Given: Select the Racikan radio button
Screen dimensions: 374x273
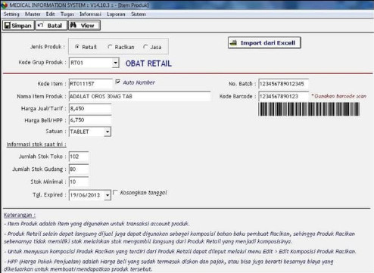Looking at the screenshot, I should tap(110, 47).
